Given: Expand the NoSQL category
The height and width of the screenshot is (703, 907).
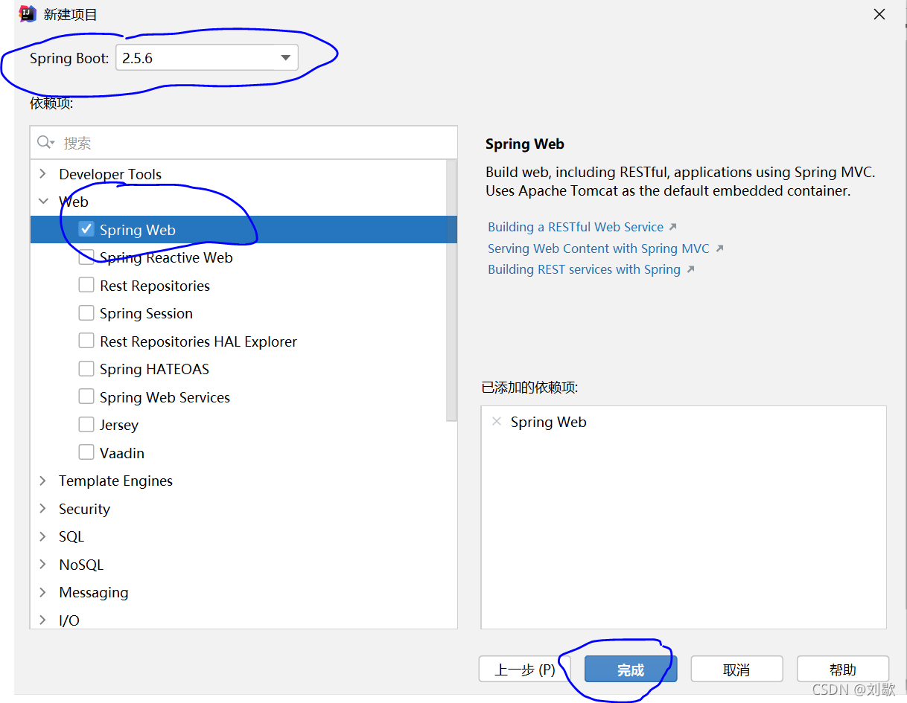Looking at the screenshot, I should [43, 565].
